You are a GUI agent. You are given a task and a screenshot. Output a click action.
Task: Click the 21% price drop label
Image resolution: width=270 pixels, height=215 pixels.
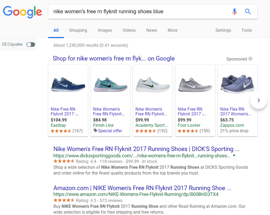pyautogui.click(x=234, y=131)
